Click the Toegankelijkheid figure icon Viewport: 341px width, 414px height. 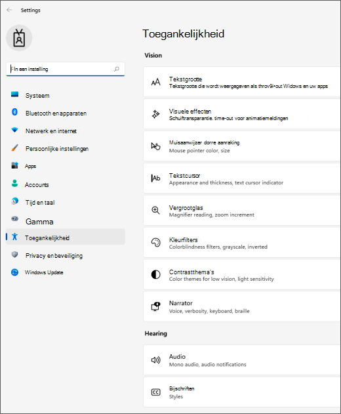point(15,237)
